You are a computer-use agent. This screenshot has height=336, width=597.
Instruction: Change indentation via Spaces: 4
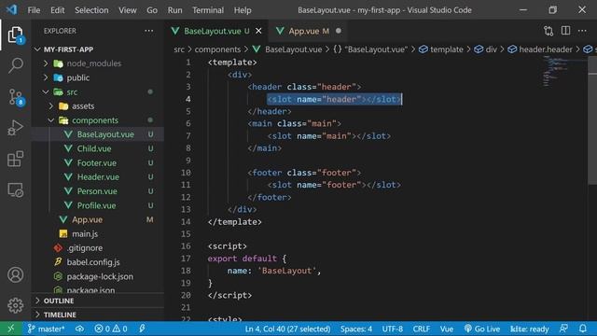[356, 329]
